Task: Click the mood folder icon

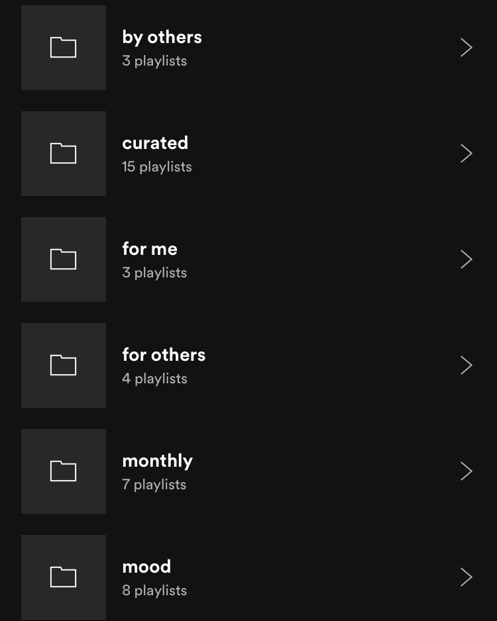Action: 64,577
